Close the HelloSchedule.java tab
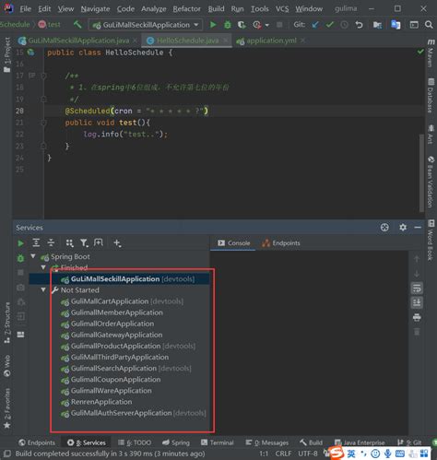This screenshot has height=460, width=437. click(226, 41)
